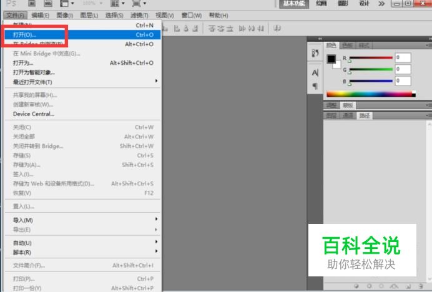Launch Bridge from the Br icon
This screenshot has height=292, width=432.
point(32,3)
